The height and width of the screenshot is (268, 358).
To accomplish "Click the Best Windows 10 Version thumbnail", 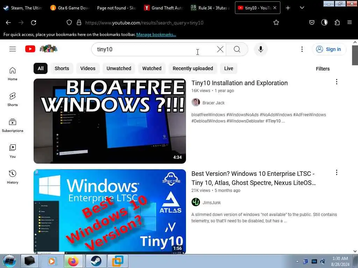I will (109, 211).
